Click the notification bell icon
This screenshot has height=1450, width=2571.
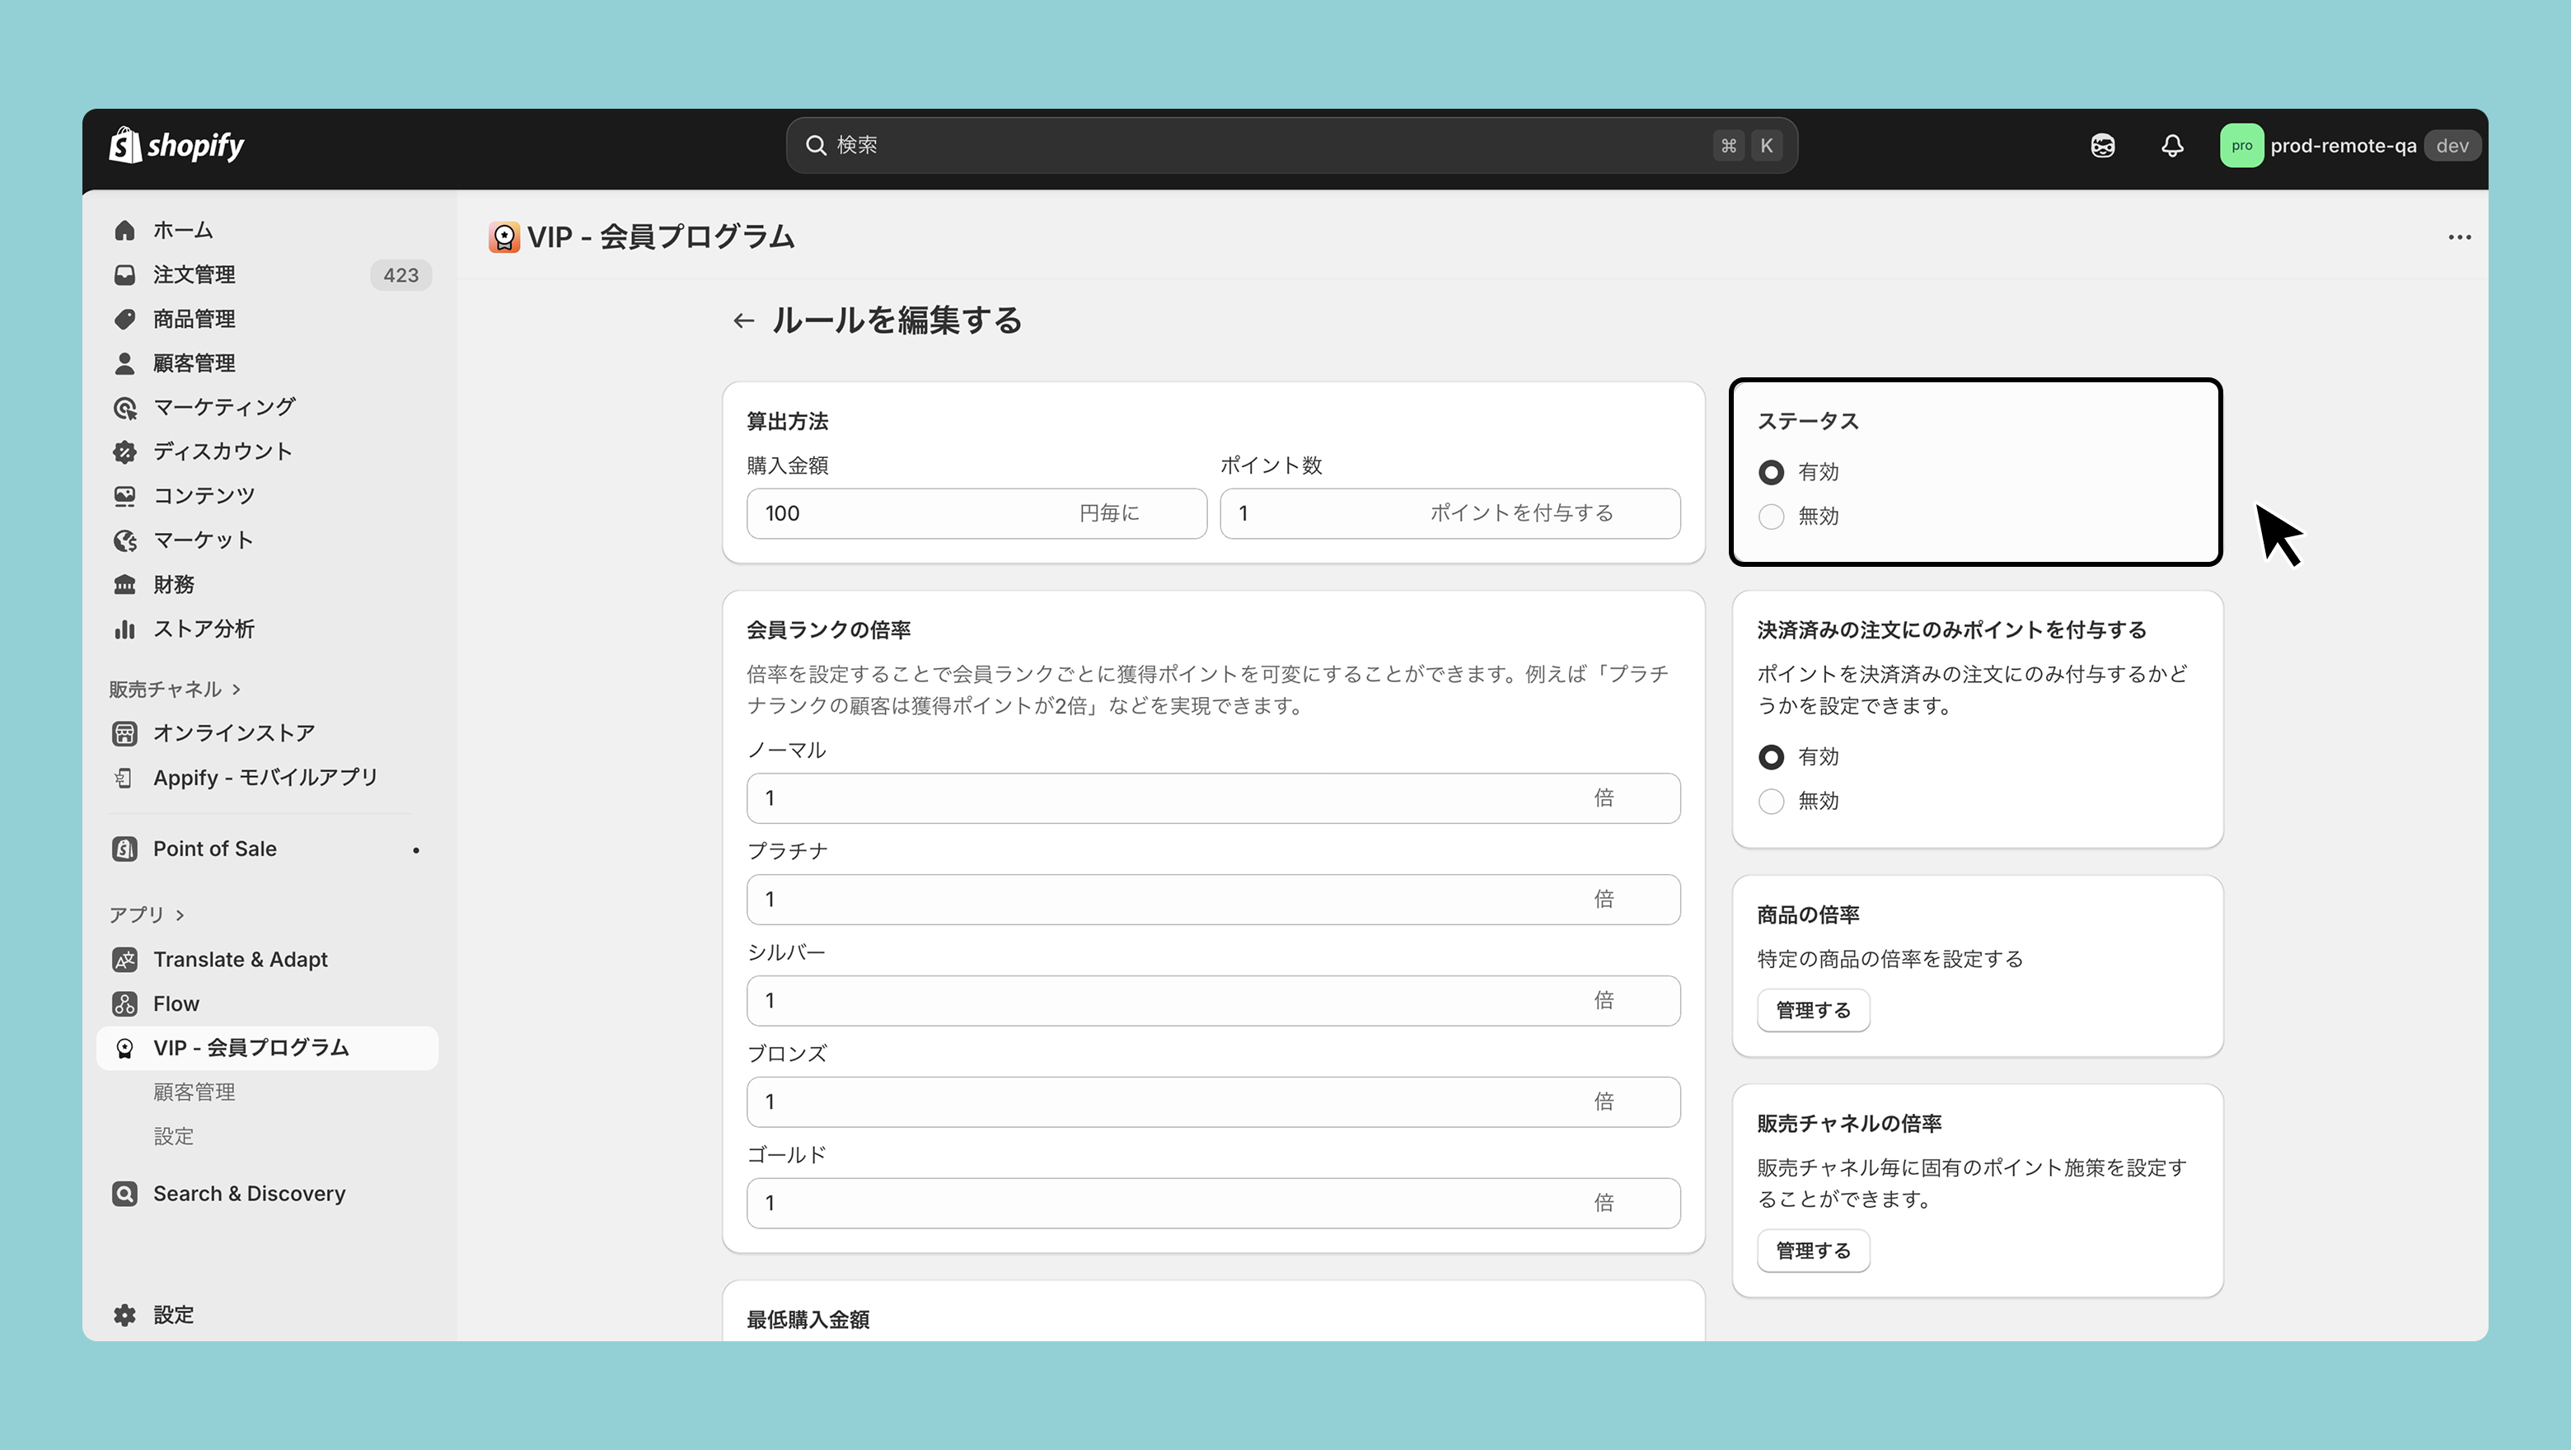click(2172, 146)
